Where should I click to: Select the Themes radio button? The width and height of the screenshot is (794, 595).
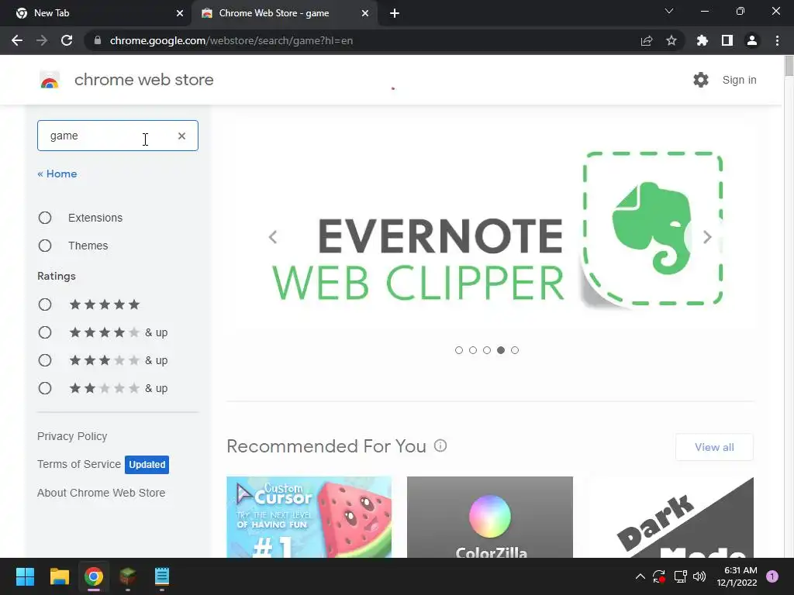[x=45, y=246]
